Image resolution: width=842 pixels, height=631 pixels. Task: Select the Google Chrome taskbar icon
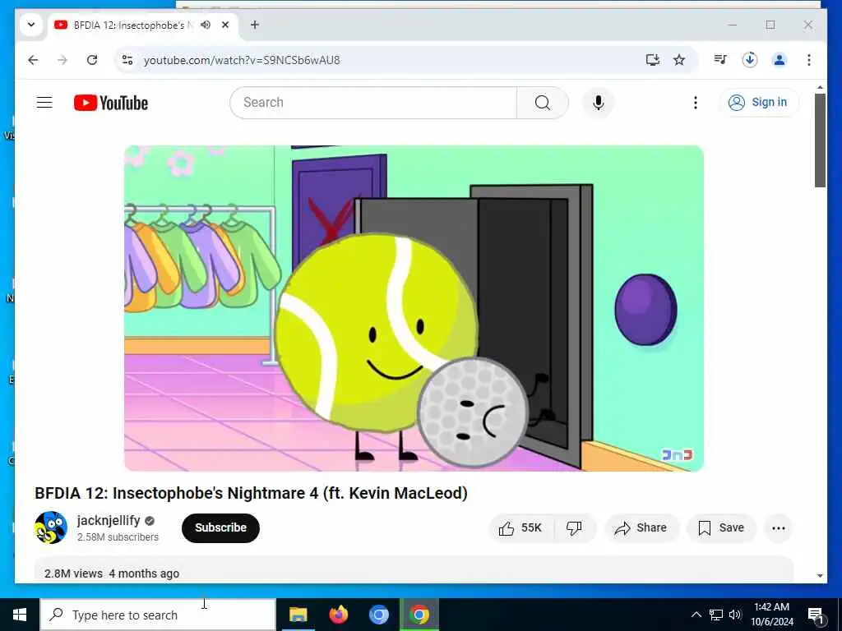[x=419, y=615]
